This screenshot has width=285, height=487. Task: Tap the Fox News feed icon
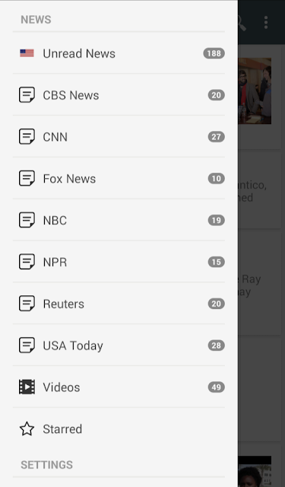(x=27, y=178)
